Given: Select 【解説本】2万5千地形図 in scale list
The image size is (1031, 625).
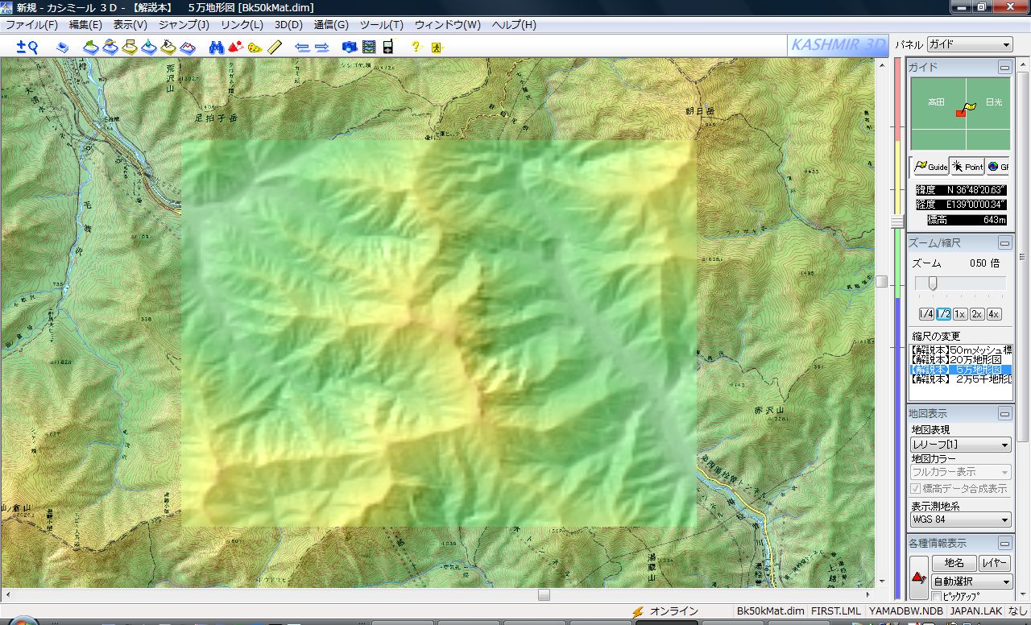Looking at the screenshot, I should [x=960, y=379].
